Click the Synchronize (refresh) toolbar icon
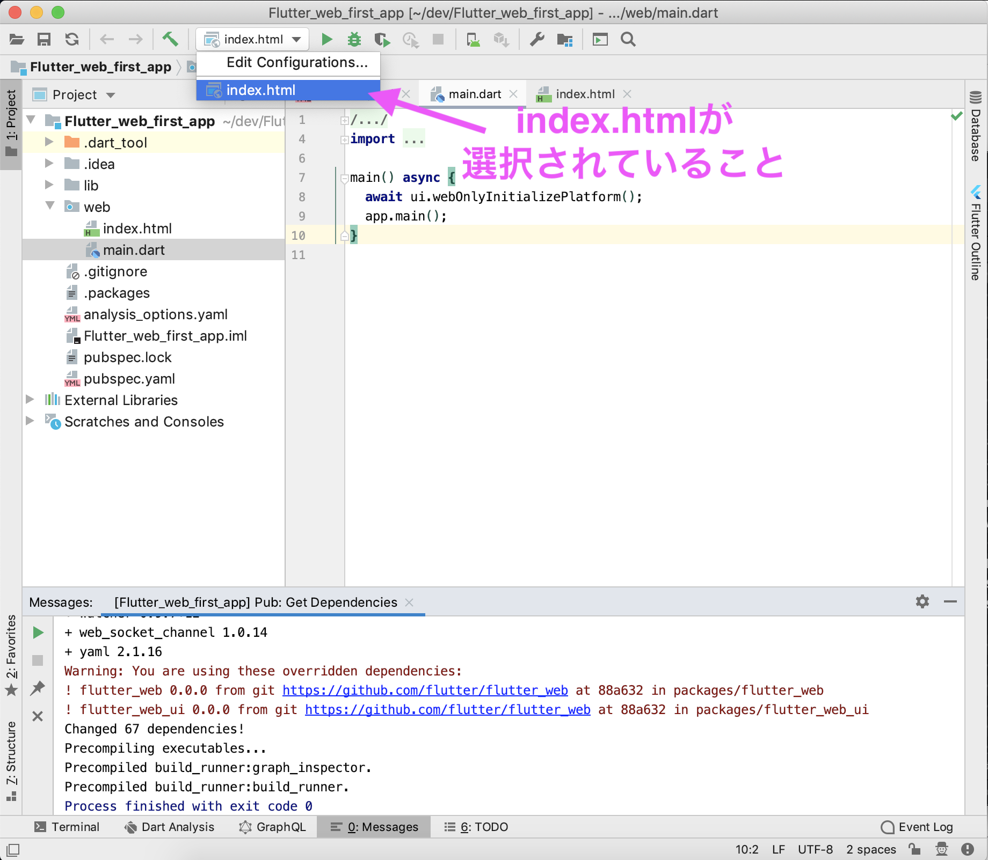 [72, 39]
